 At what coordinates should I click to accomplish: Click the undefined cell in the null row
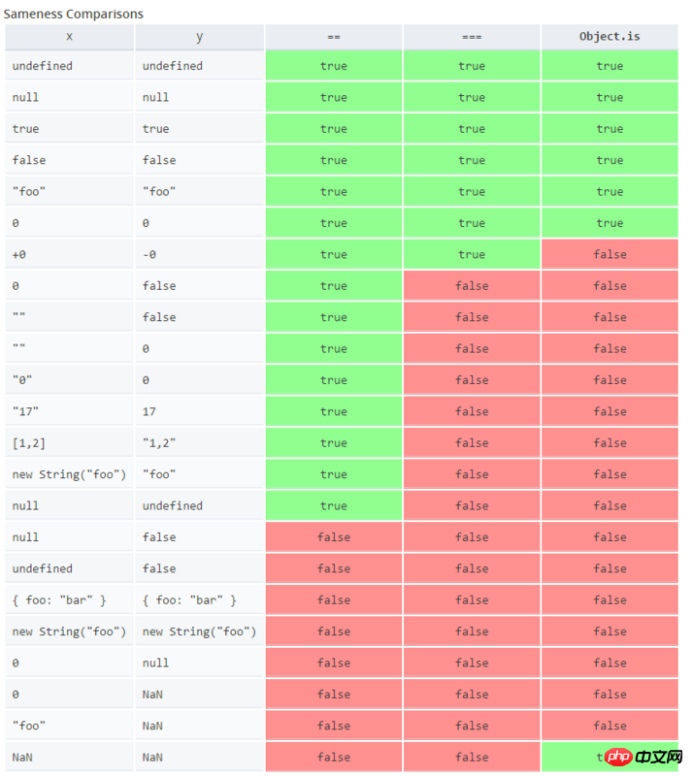(x=173, y=505)
